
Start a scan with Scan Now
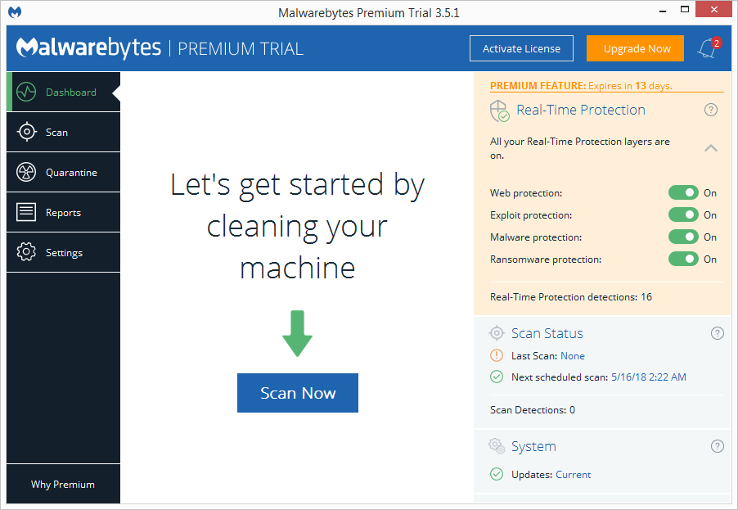pos(298,393)
